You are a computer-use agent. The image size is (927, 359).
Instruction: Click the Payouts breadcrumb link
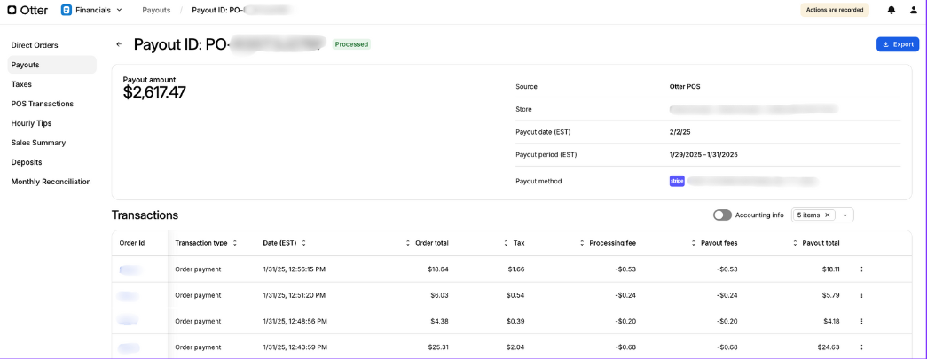(156, 10)
